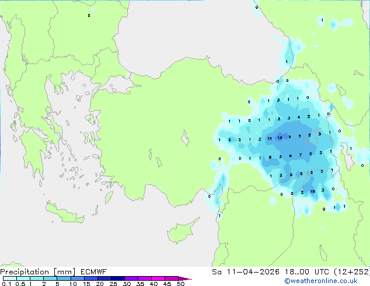Click the 5–10 mm legend color box

(x=64, y=278)
